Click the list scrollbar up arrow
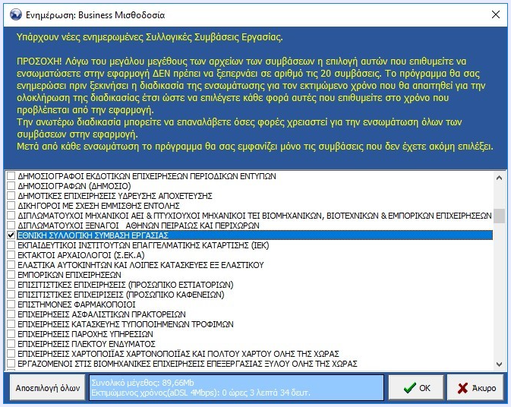The width and height of the screenshot is (511, 407). 499,178
